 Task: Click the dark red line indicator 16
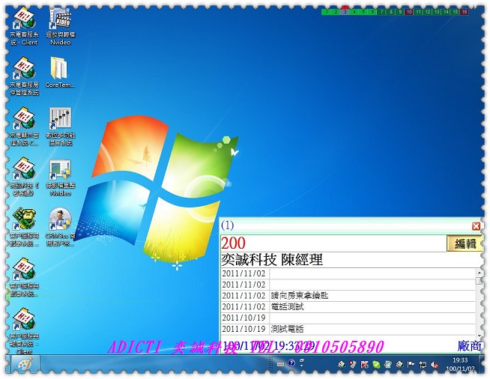pyautogui.click(x=465, y=12)
